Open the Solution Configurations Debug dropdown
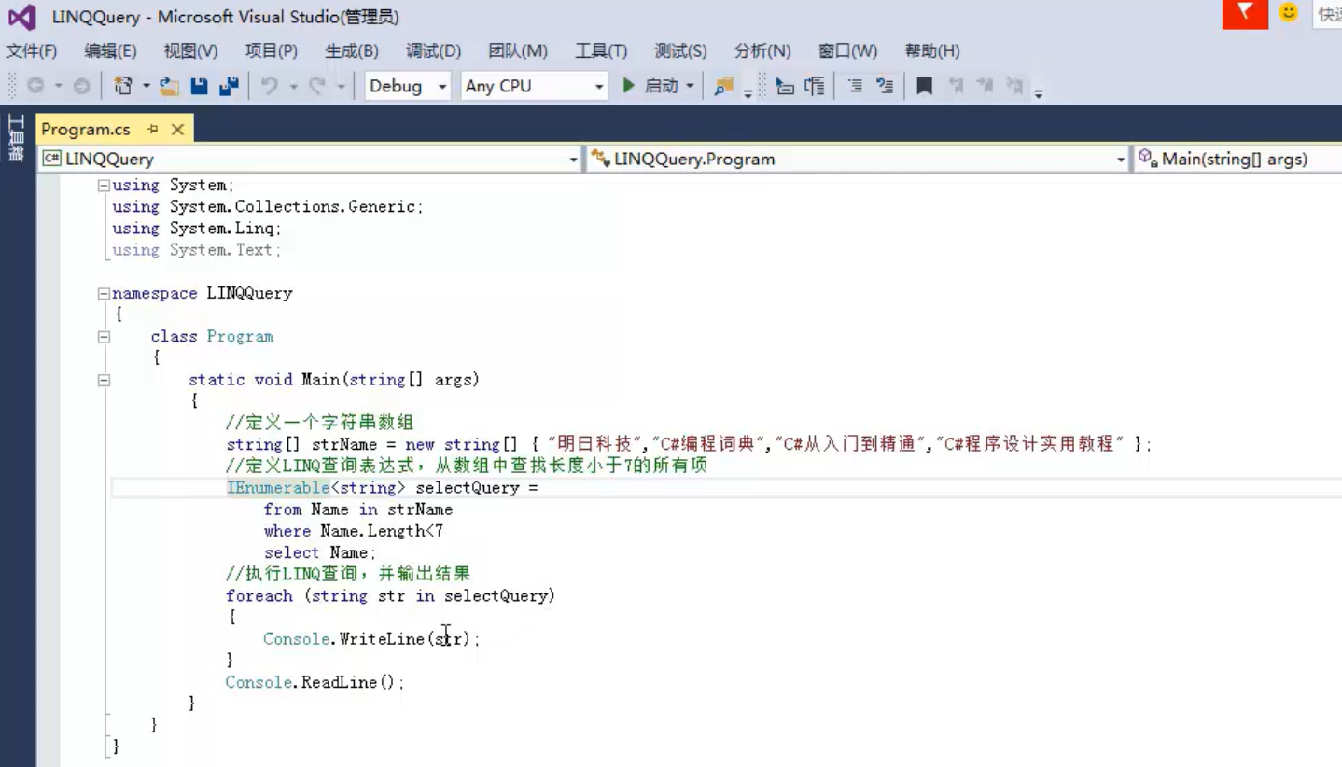The image size is (1342, 767). coord(408,86)
